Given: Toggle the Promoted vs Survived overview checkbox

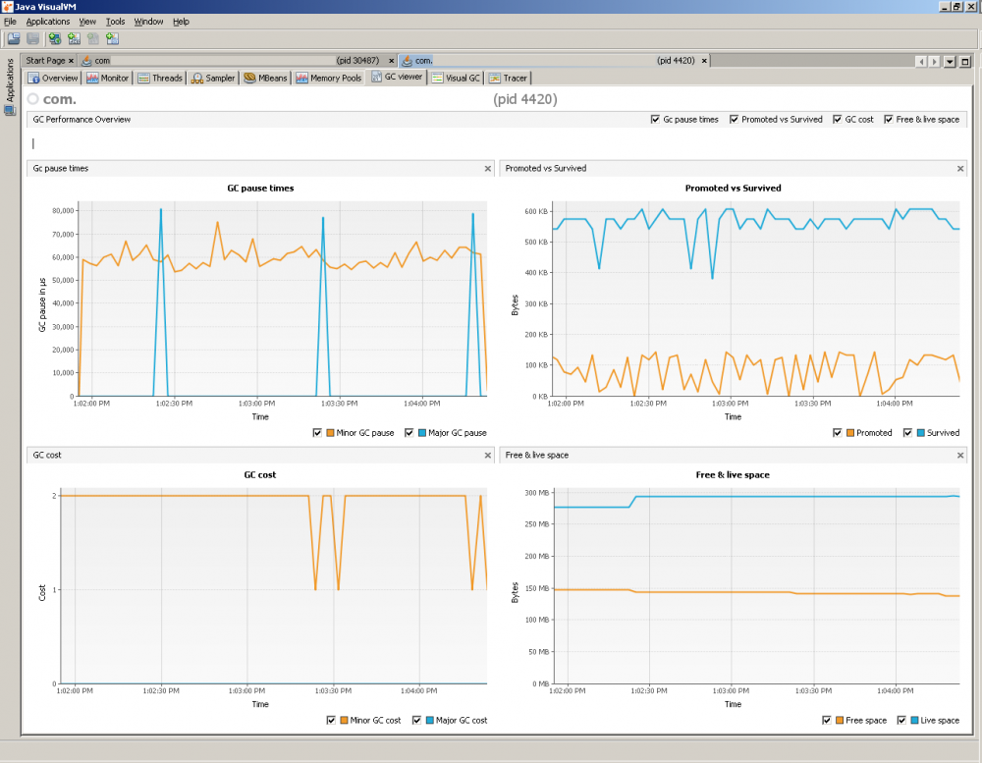Looking at the screenshot, I should [734, 120].
